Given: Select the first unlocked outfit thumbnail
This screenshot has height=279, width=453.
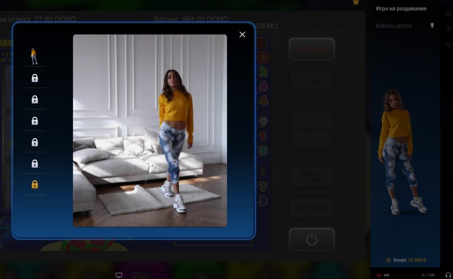Looking at the screenshot, I should pyautogui.click(x=34, y=56).
